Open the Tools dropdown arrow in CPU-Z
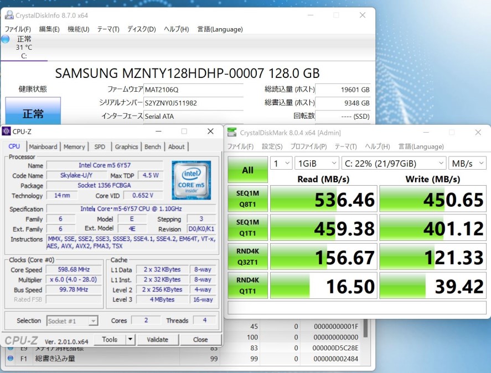This screenshot has width=491, height=373. pyautogui.click(x=130, y=339)
